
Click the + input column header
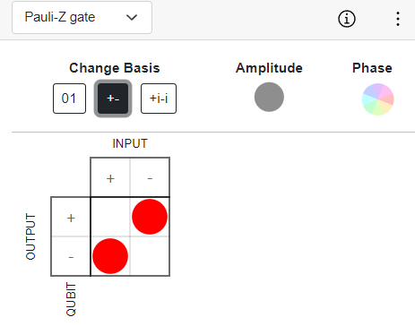point(110,177)
